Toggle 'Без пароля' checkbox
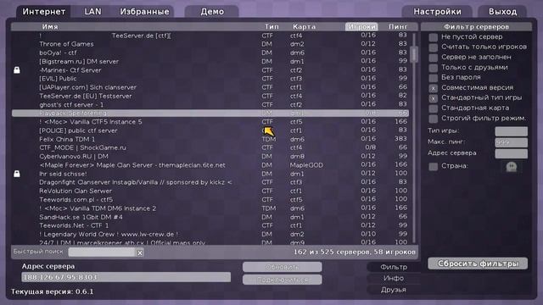The image size is (543, 305). [x=433, y=78]
